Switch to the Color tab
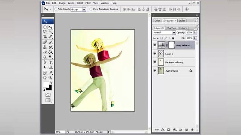Image resolution: width=241 pixels, height=135 pixels. (157, 21)
